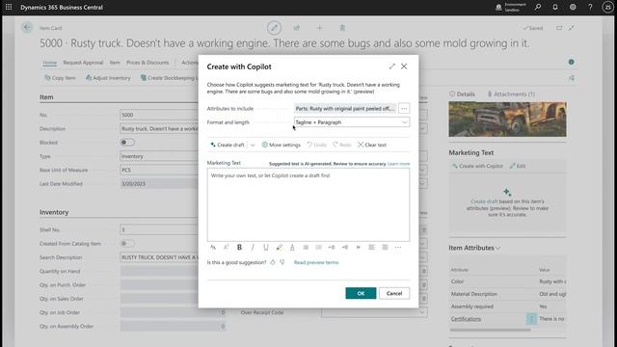Go back with the arrow on Item Card
Screen dimensions: 617x347
click(27, 28)
